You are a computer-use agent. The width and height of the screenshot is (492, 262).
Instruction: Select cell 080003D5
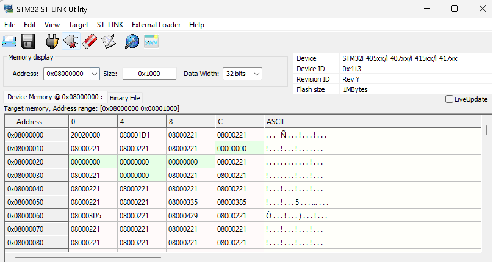point(93,216)
